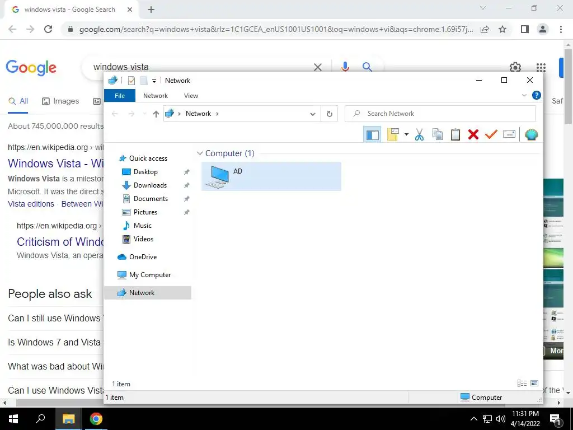Reload the Chrome page
573x430 pixels.
click(x=48, y=29)
